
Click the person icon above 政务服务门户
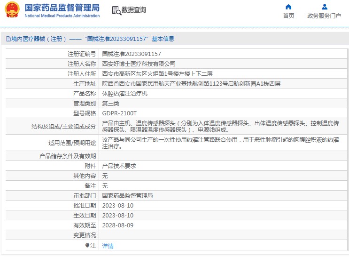click(x=324, y=7)
